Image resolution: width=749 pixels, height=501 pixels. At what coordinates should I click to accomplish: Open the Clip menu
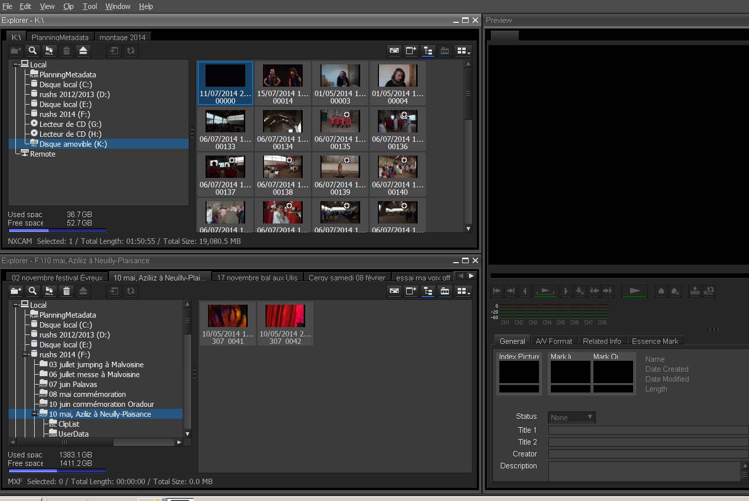[x=68, y=6]
